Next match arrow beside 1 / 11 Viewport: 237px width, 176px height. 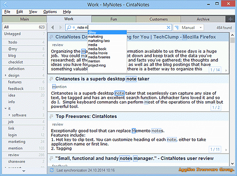pyautogui.click(x=226, y=150)
